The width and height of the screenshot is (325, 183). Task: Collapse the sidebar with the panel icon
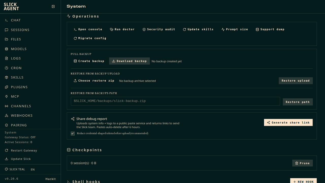pyautogui.click(x=53, y=7)
